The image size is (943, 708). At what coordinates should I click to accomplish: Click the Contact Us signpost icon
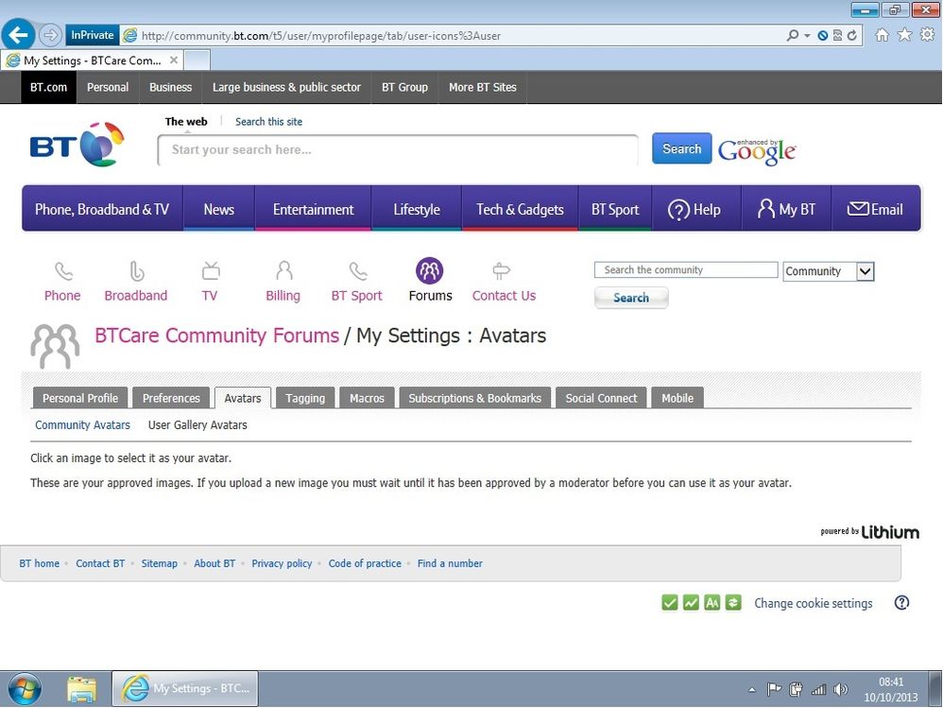pyautogui.click(x=501, y=271)
